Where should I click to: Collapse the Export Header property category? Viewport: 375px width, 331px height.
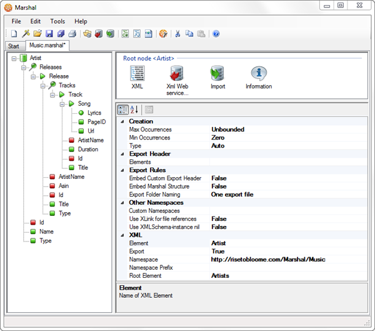point(122,154)
